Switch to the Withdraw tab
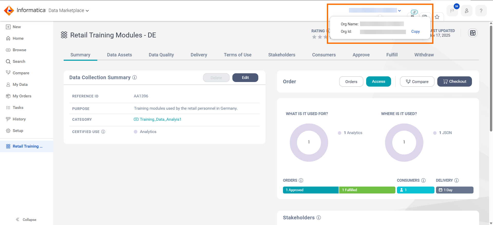 pos(424,55)
